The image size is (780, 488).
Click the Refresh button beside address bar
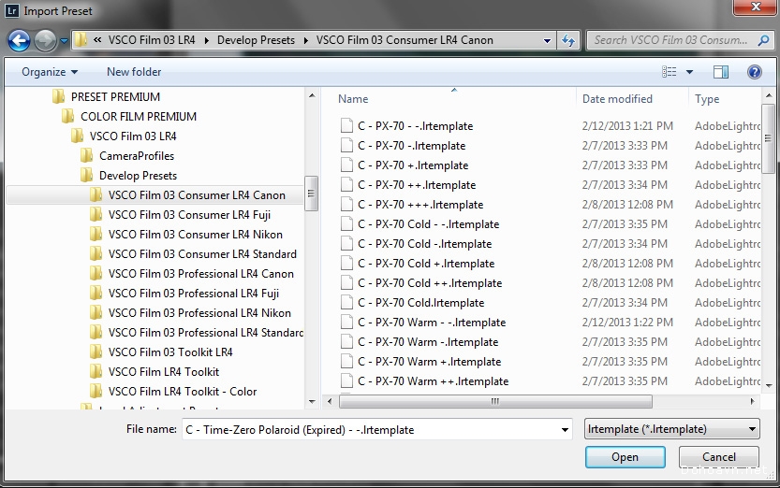coord(568,40)
